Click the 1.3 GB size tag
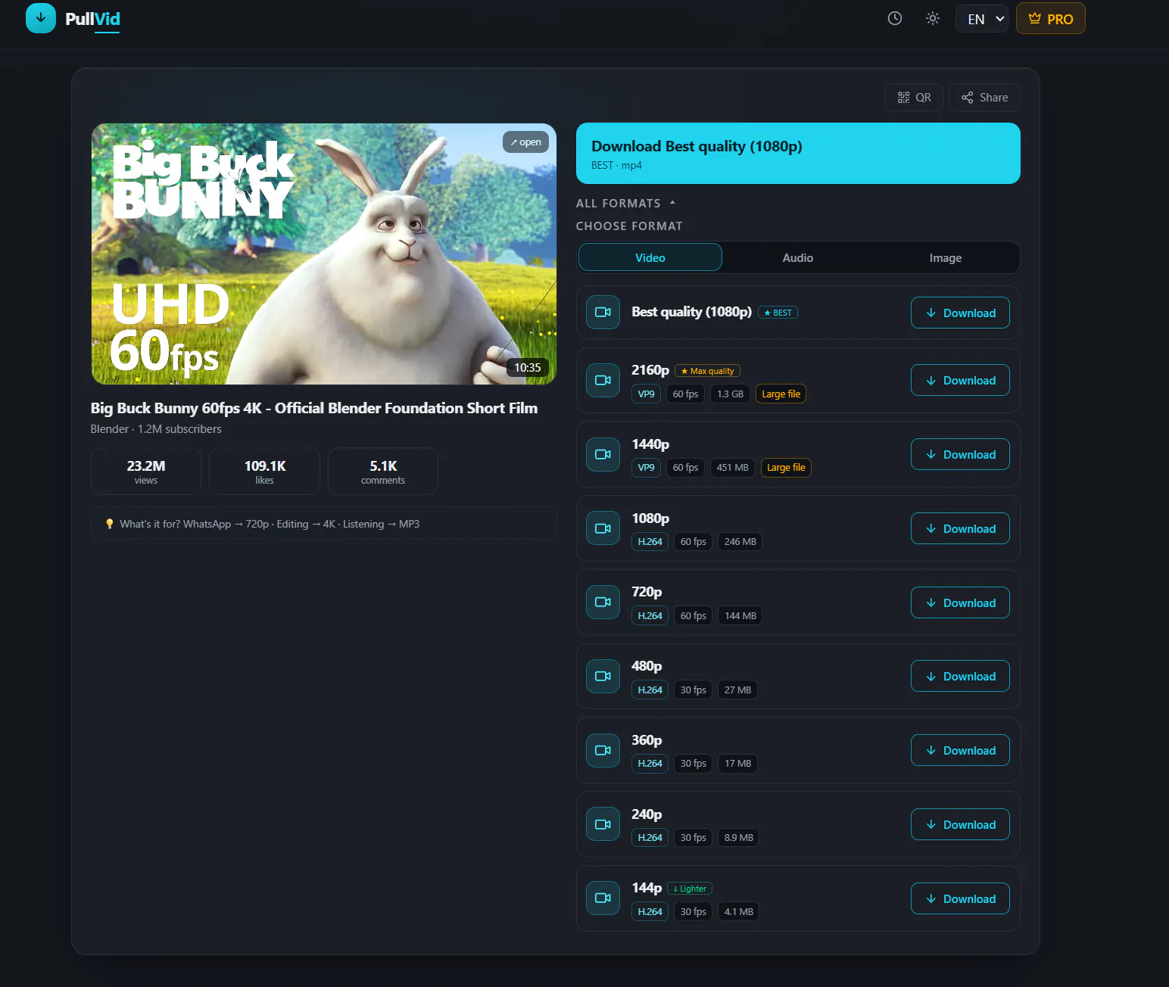Image resolution: width=1169 pixels, height=987 pixels. (731, 394)
